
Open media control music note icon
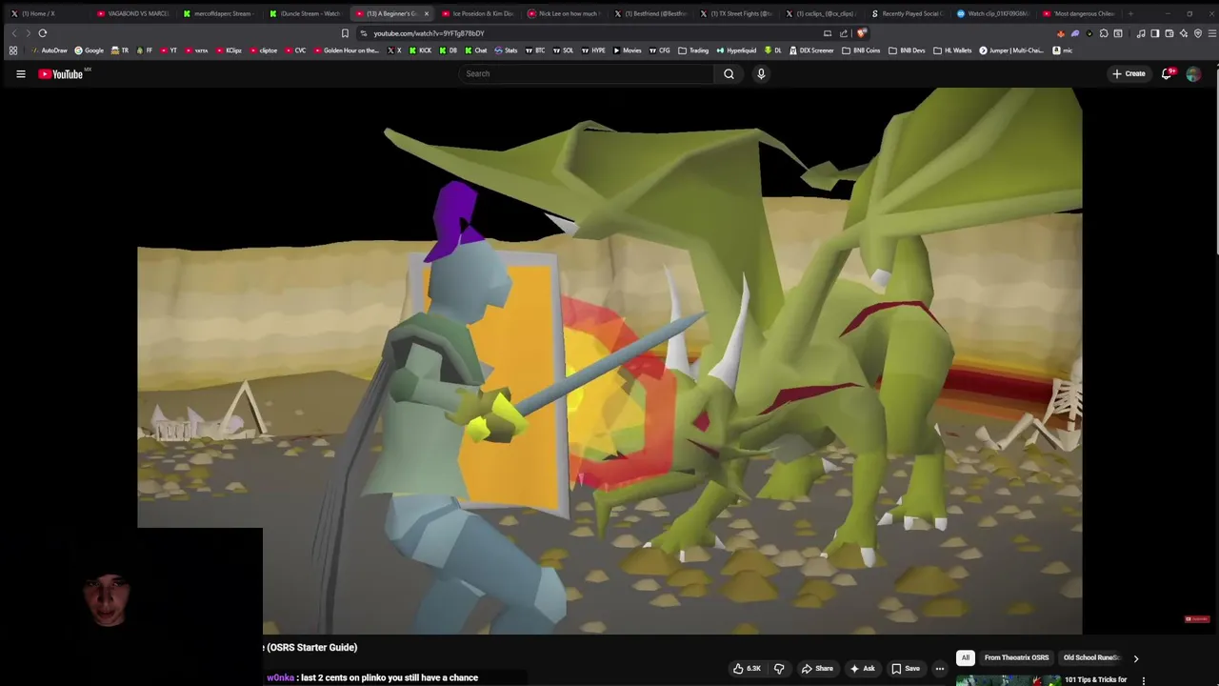[1141, 33]
